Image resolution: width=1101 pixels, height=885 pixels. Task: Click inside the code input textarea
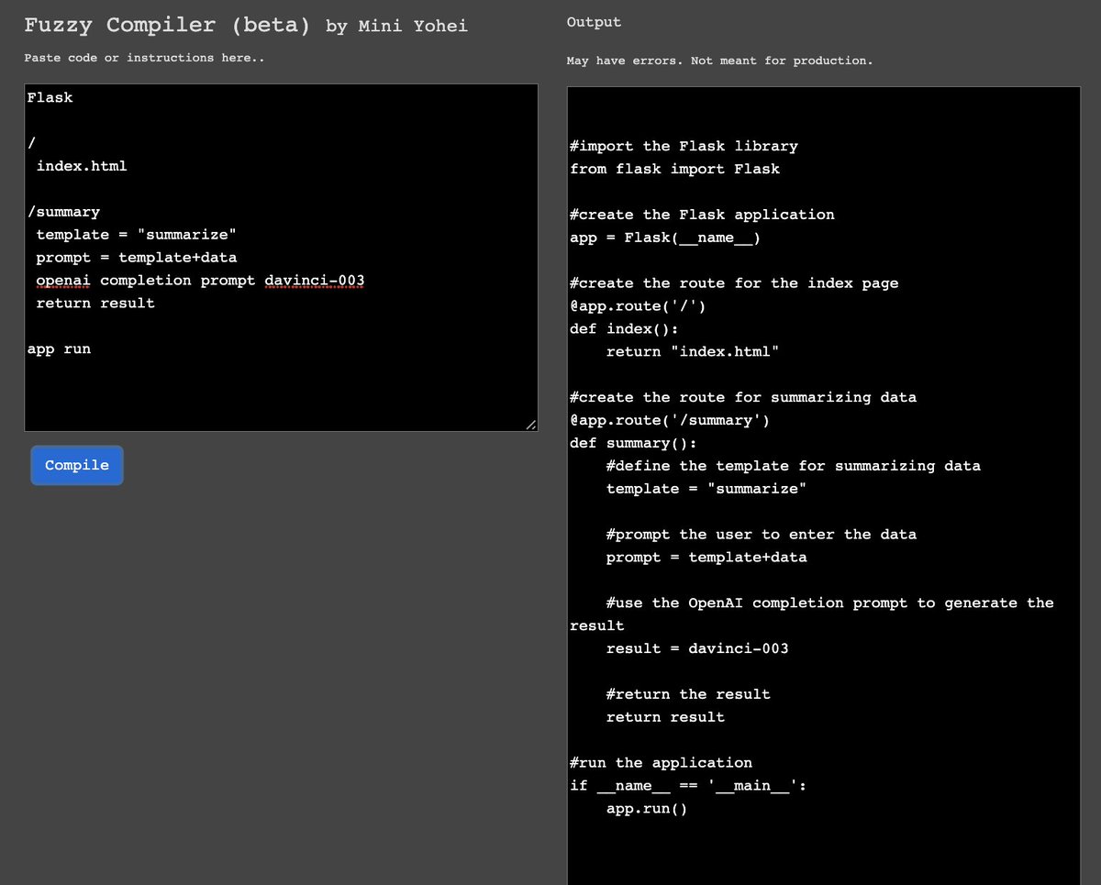point(275,385)
